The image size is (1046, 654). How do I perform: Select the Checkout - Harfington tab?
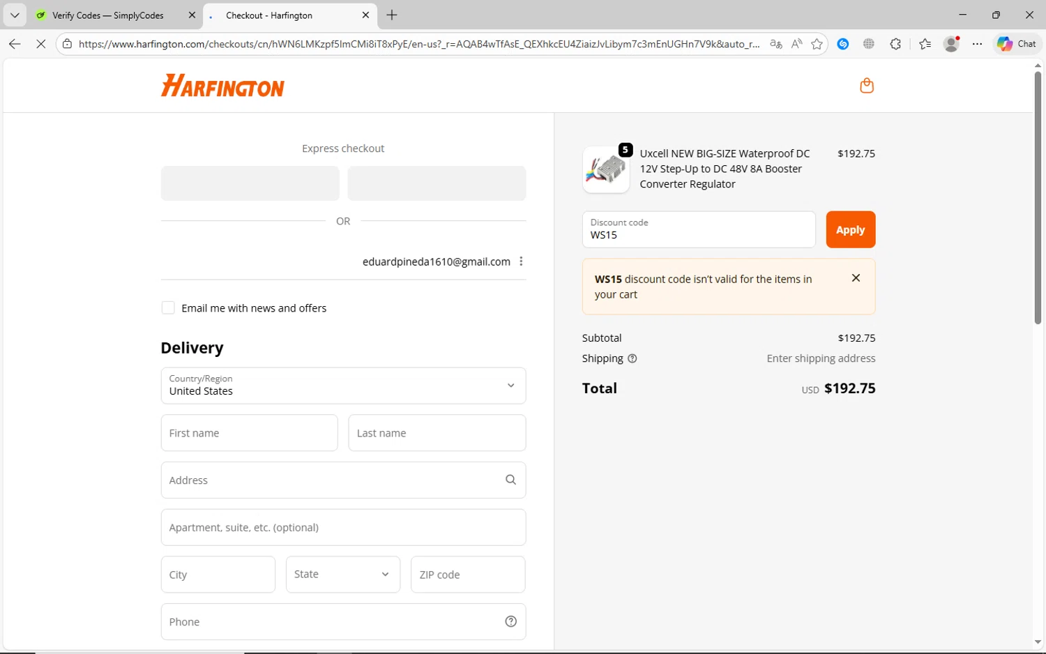[x=269, y=15]
